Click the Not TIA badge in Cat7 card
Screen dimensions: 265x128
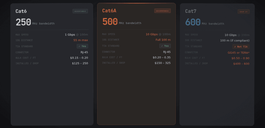click(241, 47)
